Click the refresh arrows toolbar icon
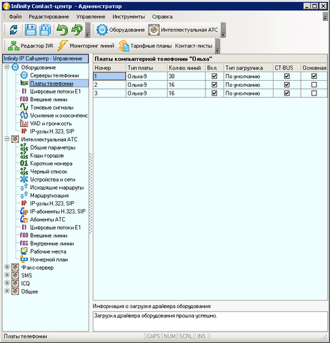The height and width of the screenshot is (343, 330). point(13,30)
